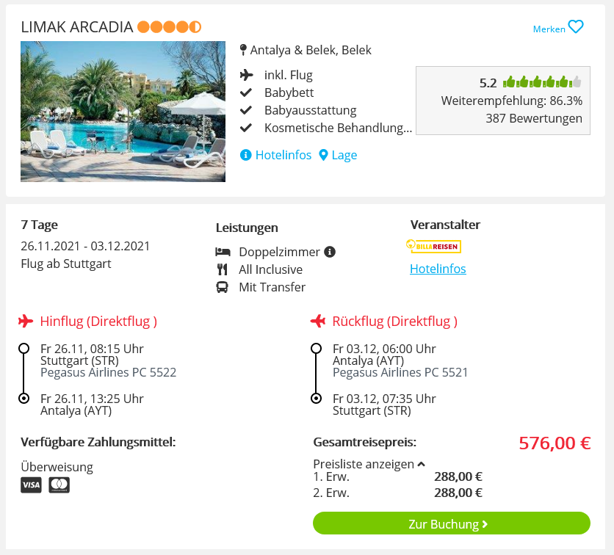The width and height of the screenshot is (614, 555).
Task: Open Hotelinfos link under Veranstalter
Action: (x=438, y=269)
